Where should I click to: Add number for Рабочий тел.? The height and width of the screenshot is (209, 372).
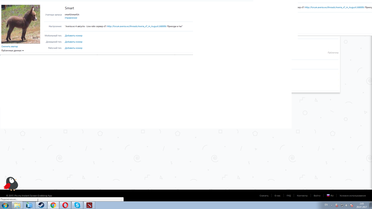pos(74,48)
